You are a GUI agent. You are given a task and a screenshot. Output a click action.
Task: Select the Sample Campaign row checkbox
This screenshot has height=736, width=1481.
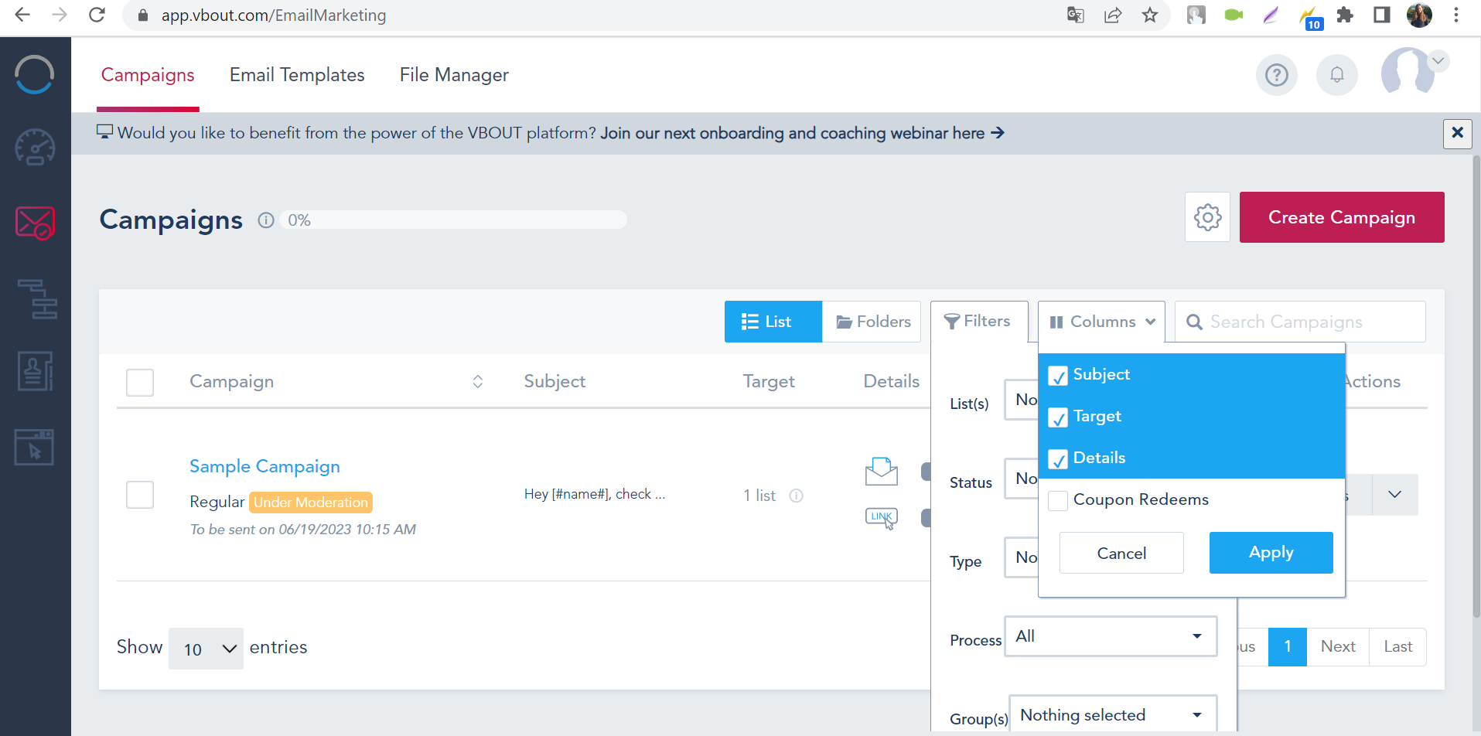click(140, 495)
